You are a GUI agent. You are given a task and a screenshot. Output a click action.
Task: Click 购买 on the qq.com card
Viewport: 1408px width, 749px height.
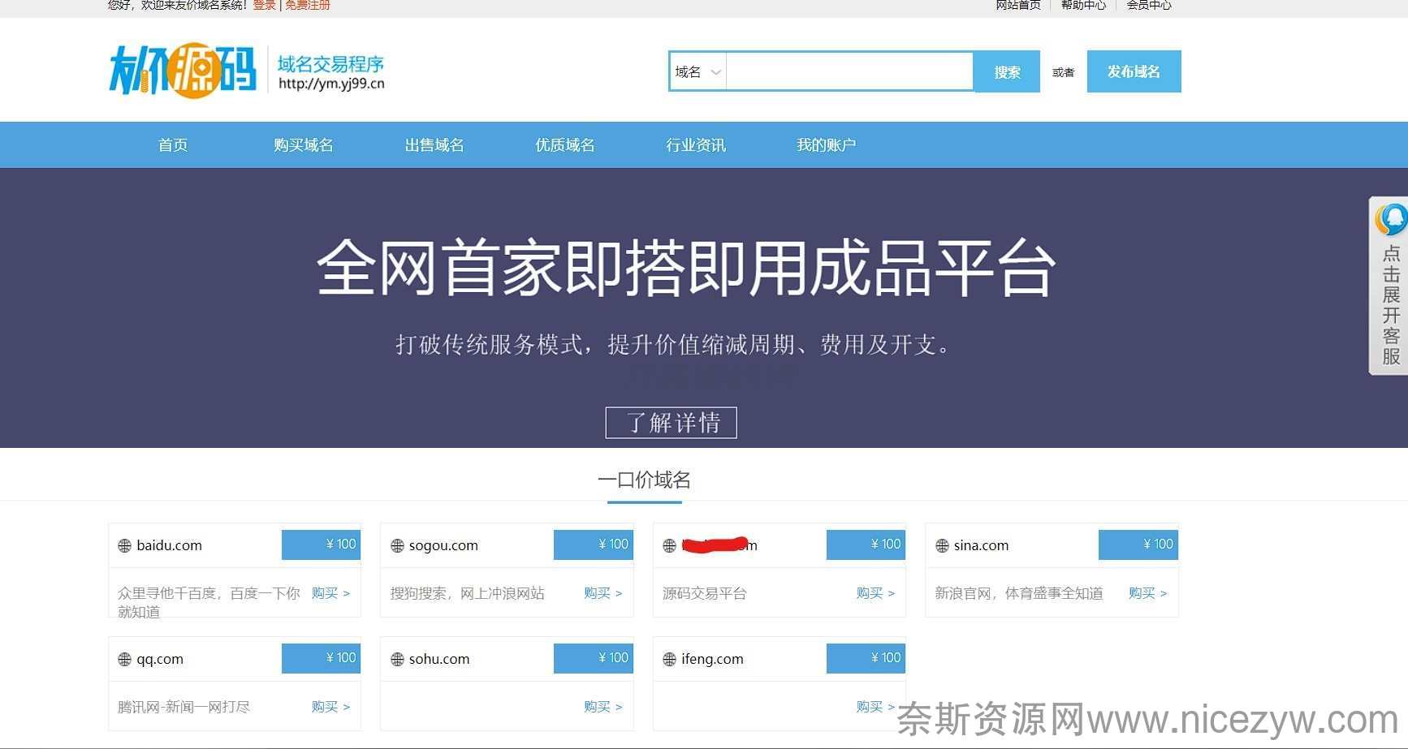click(x=330, y=707)
